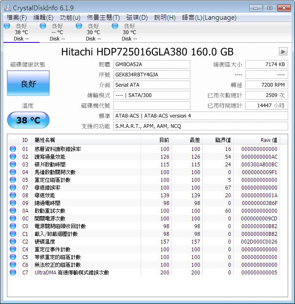Click the CrystalDiskInfo title bar app icon

click(8, 8)
